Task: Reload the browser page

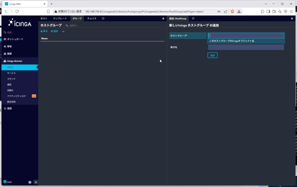Action: click(17, 12)
